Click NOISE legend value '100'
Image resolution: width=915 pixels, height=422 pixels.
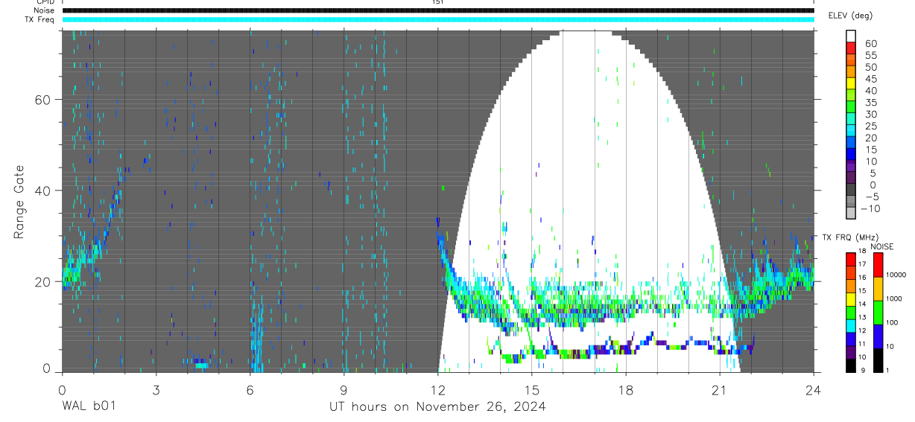[893, 322]
